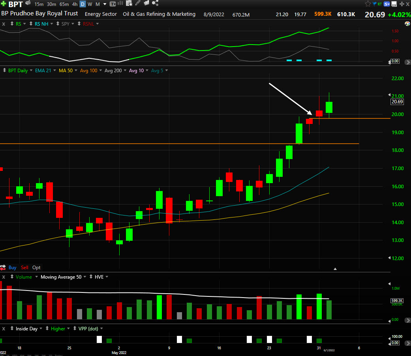Click the reorder arrows beside Inside Day
Screen dimensions: 411x356
pyautogui.click(x=12, y=328)
